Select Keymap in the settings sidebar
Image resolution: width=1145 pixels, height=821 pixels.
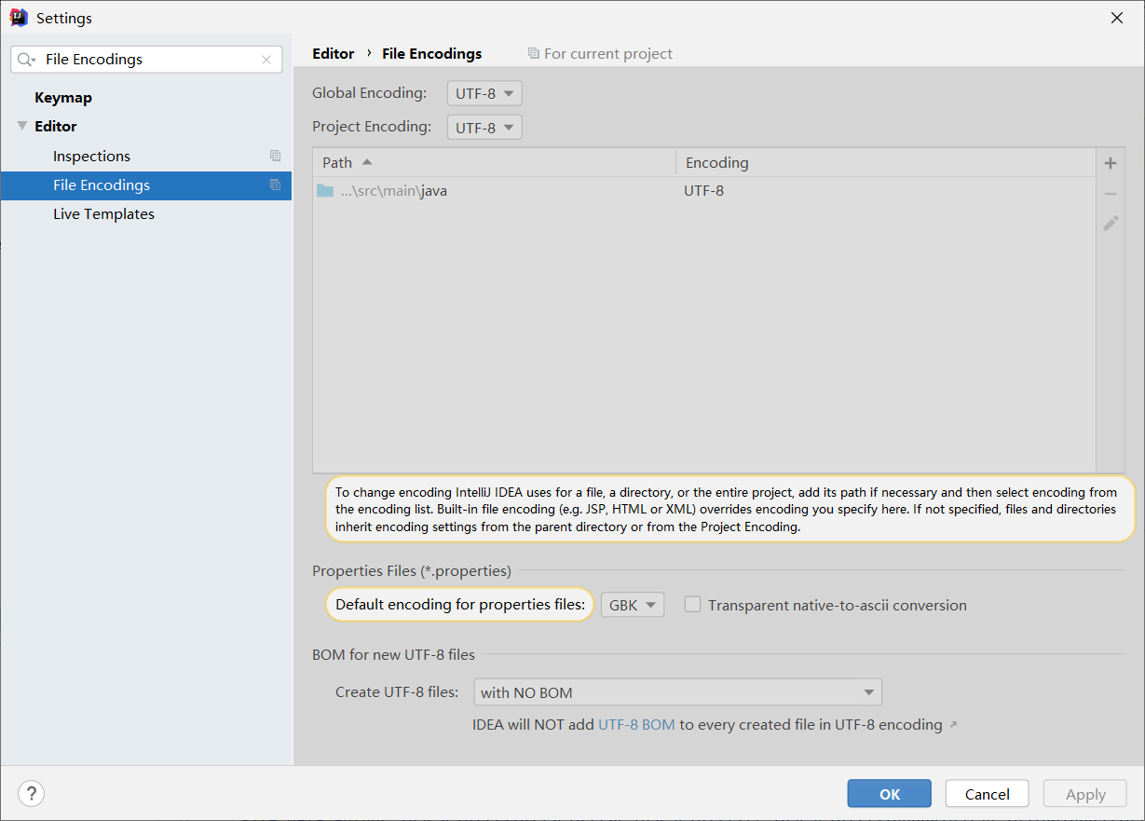[x=63, y=97]
